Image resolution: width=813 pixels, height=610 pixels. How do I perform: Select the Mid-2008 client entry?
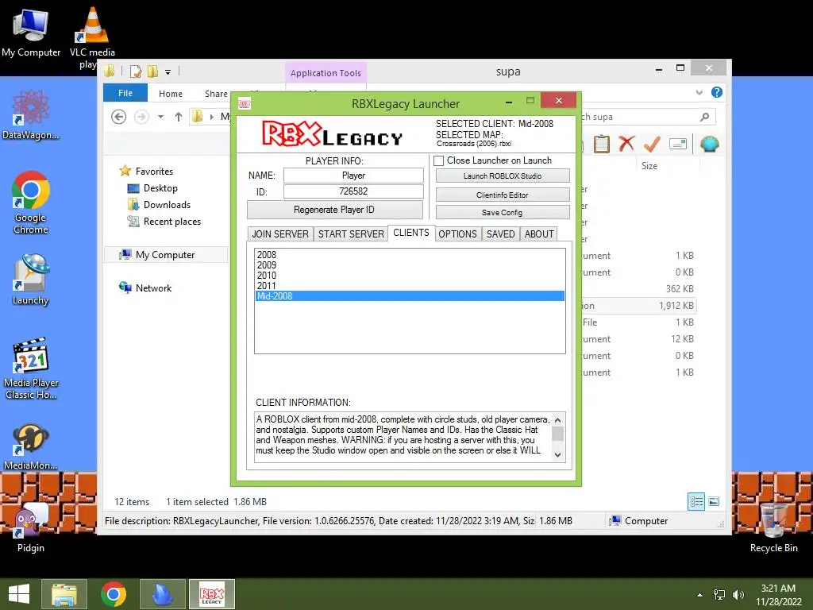pyautogui.click(x=410, y=296)
